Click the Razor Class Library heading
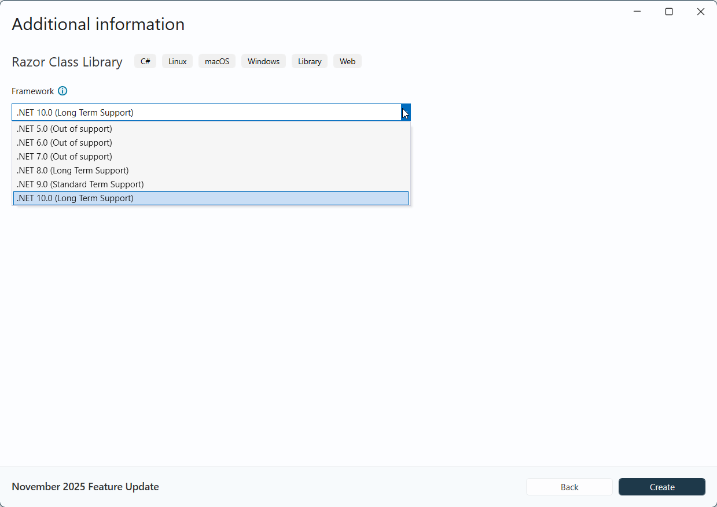This screenshot has height=507, width=717. pos(67,62)
